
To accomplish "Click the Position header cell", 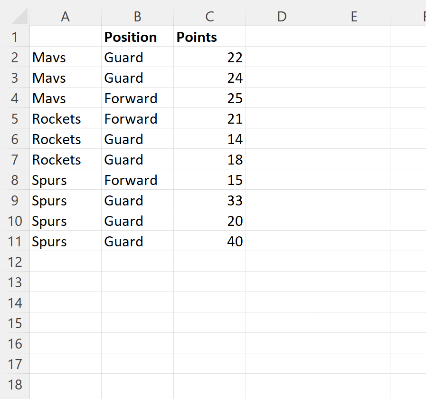I will click(x=137, y=37).
